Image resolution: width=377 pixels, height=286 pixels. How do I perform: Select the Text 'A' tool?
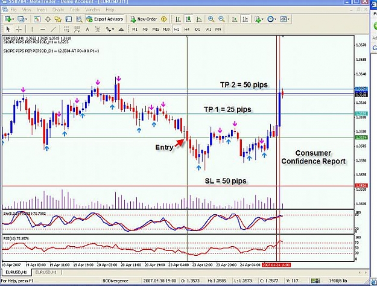pos(87,30)
